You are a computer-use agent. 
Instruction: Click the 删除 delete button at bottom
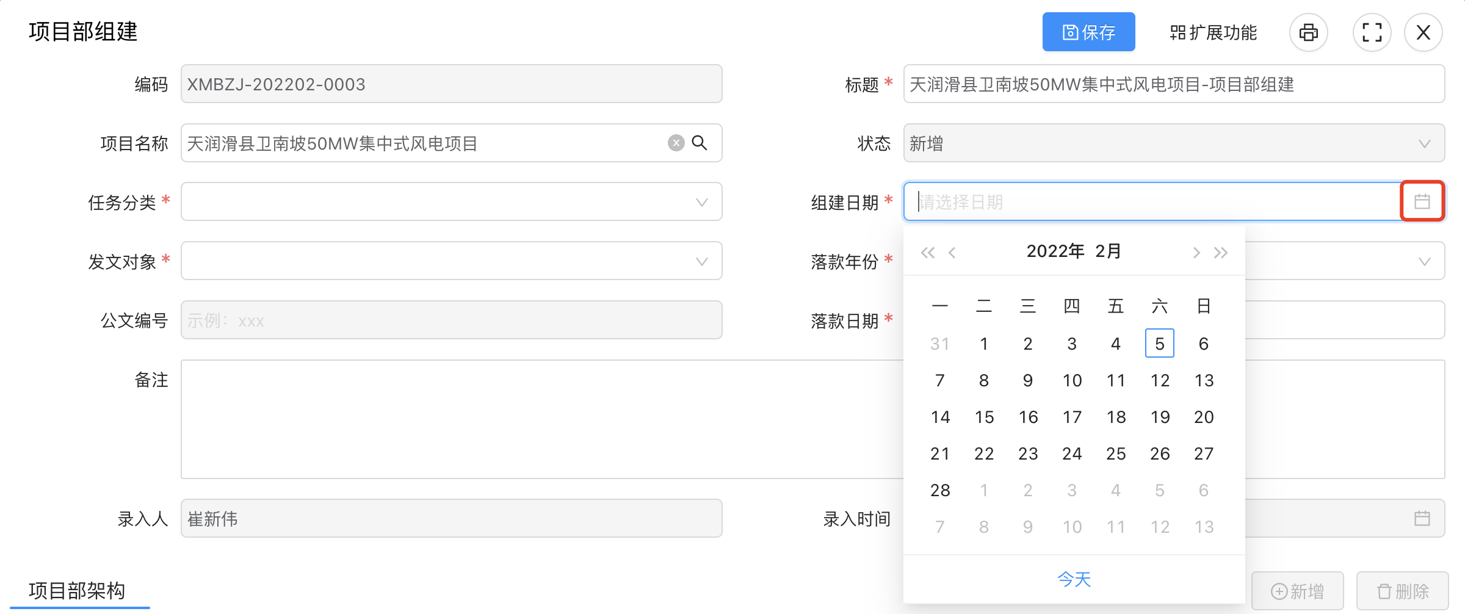(1403, 591)
